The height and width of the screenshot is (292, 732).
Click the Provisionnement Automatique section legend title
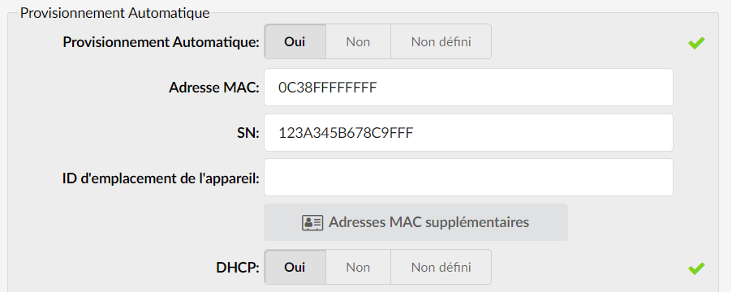pos(115,13)
